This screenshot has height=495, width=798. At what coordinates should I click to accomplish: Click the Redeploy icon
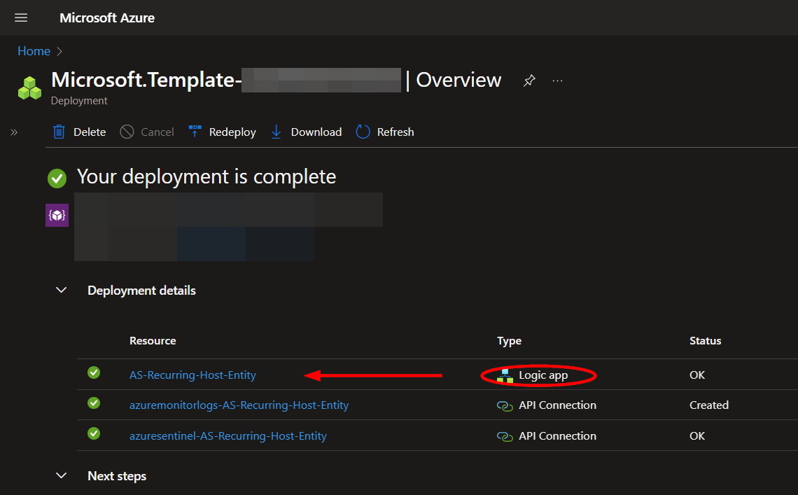click(x=195, y=132)
